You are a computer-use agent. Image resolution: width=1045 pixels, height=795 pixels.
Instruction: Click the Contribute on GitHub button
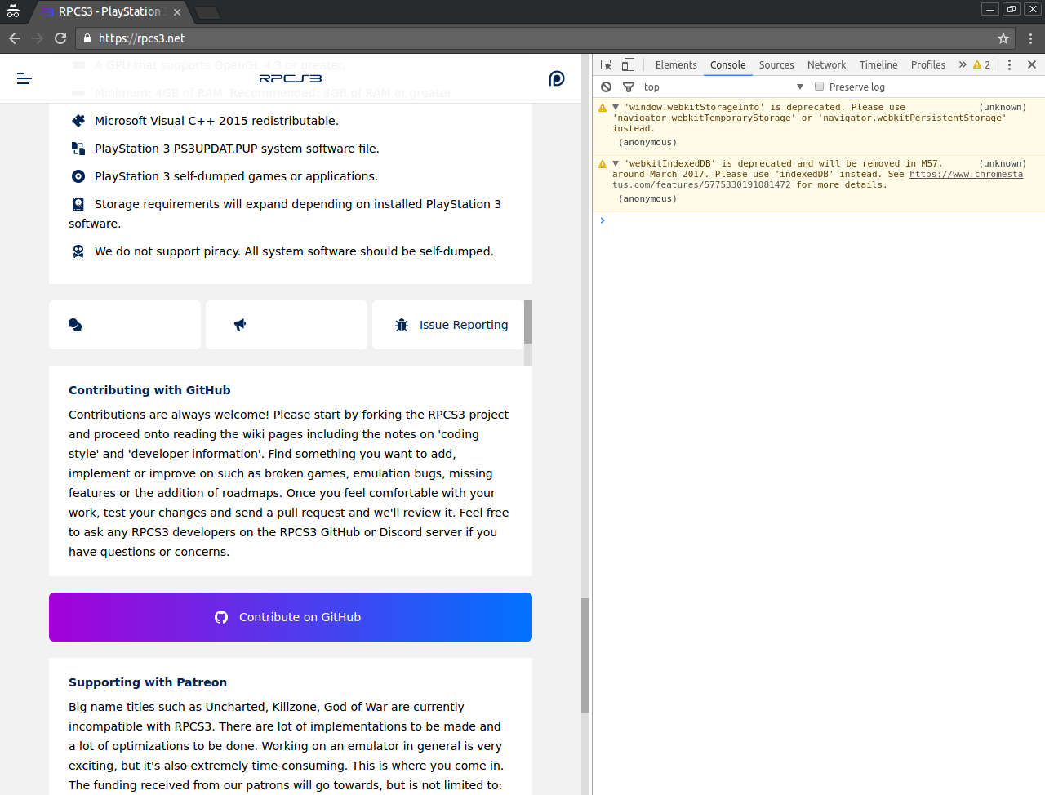point(291,617)
